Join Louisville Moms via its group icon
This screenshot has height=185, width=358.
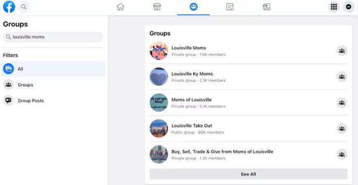pos(342,51)
